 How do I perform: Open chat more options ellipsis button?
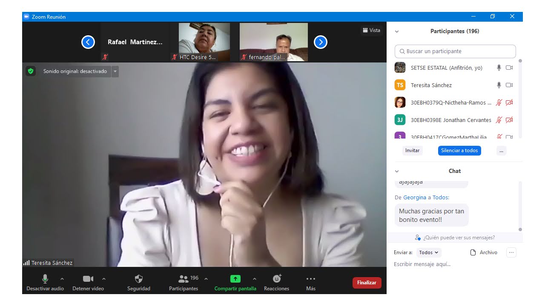(x=511, y=252)
